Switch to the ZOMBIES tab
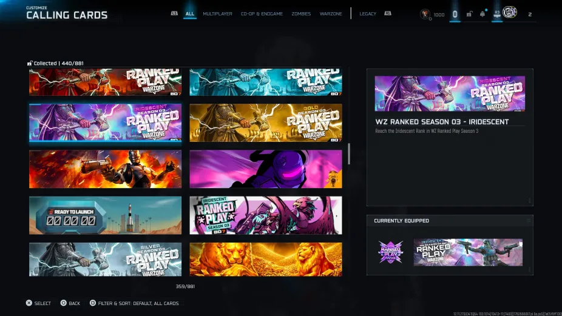The width and height of the screenshot is (562, 316). pyautogui.click(x=300, y=14)
